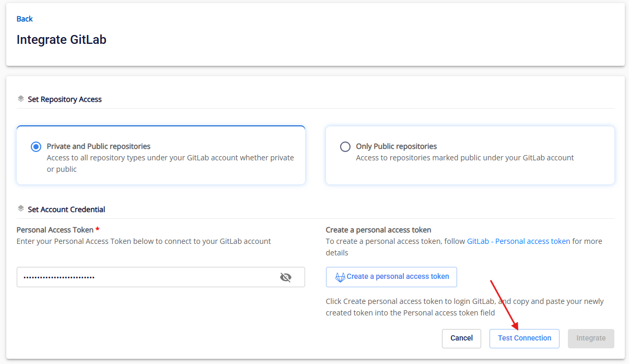The image size is (629, 364).
Task: Click the Integrate button
Action: tap(591, 338)
